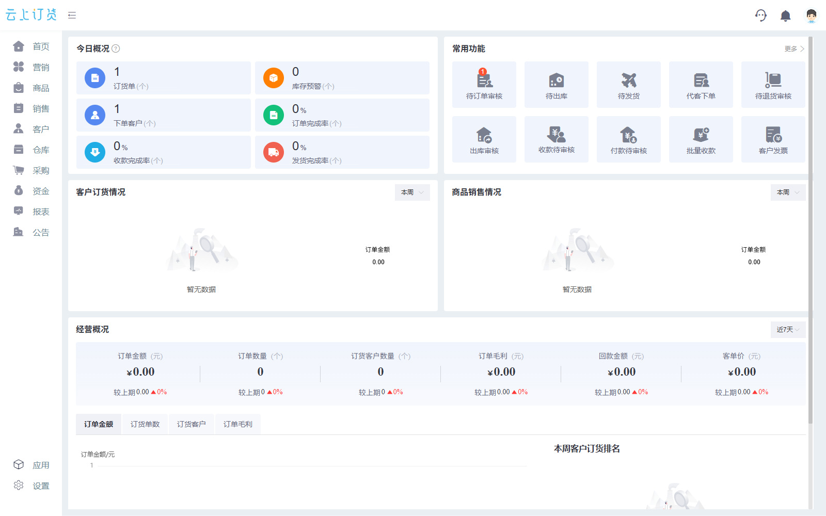Open 待发货 shortcut

tap(629, 85)
